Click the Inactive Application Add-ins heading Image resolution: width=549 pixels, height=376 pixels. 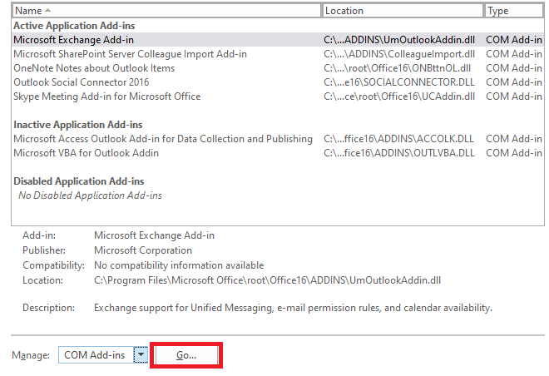coord(77,125)
